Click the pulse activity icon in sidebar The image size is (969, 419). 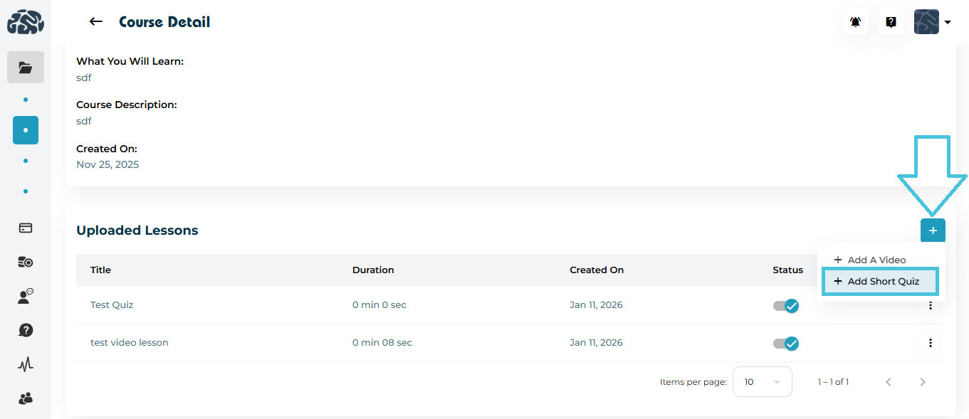[x=26, y=365]
